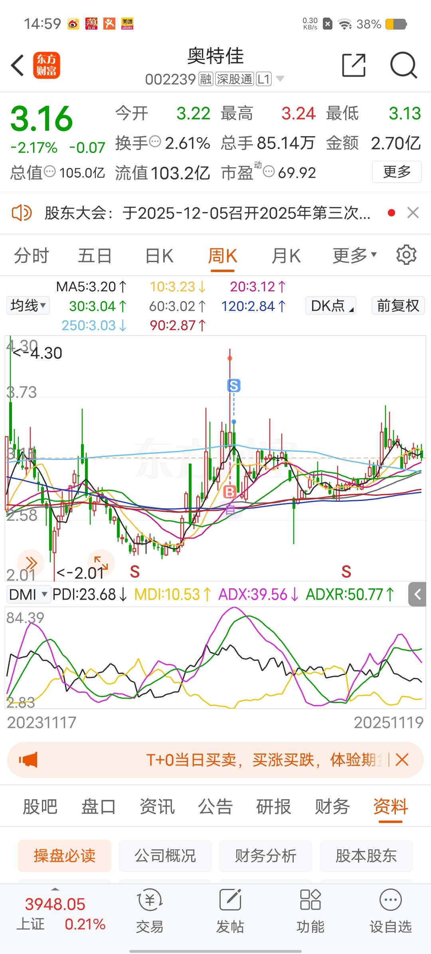Tap the 深股通 tag
The width and height of the screenshot is (431, 954).
[x=235, y=79]
